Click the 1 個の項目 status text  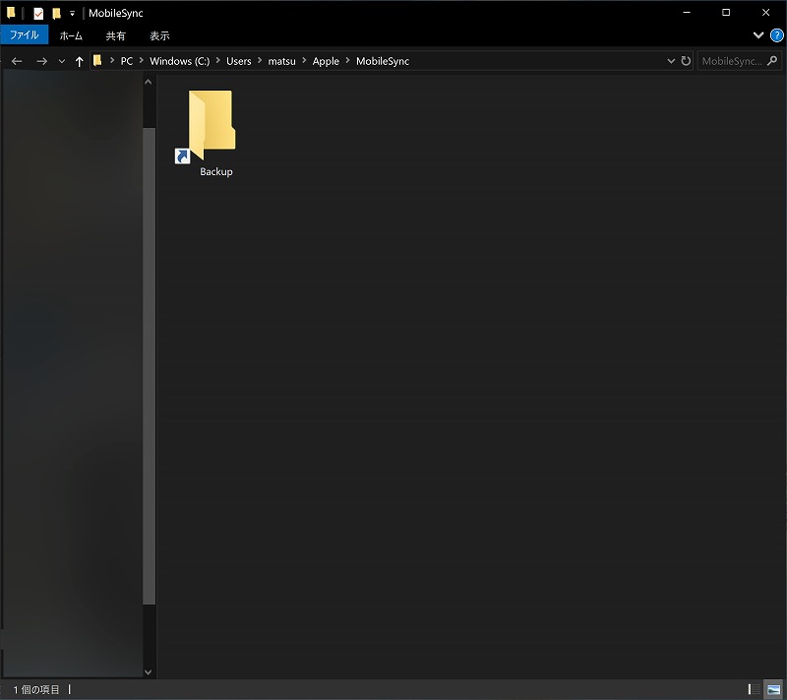coord(36,690)
